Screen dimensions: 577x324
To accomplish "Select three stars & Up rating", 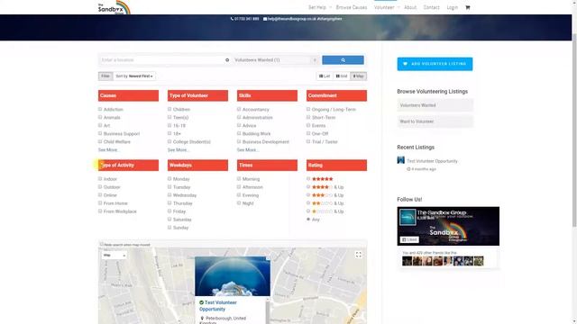I will [308, 195].
